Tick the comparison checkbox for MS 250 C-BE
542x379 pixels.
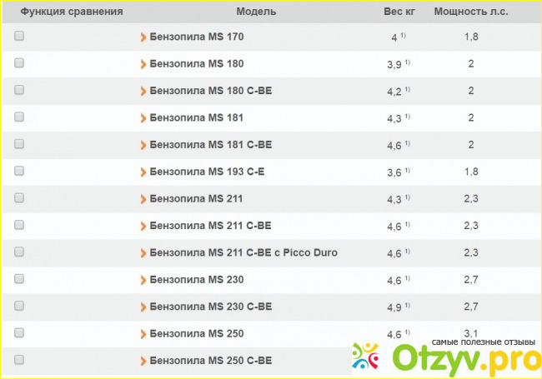19,360
